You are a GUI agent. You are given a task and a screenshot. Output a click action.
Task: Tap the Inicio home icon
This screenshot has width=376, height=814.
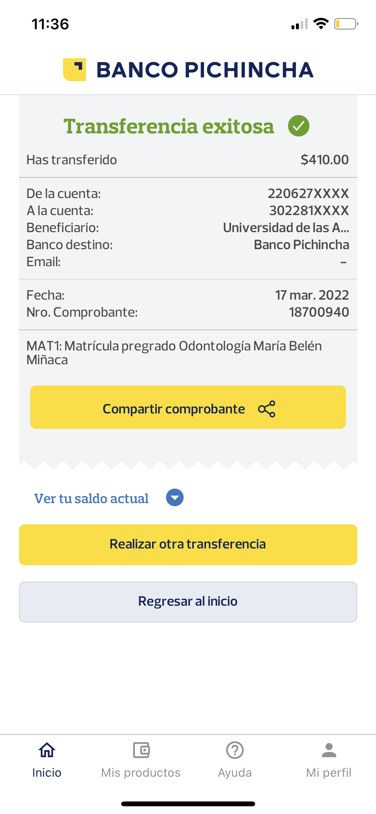click(x=47, y=750)
